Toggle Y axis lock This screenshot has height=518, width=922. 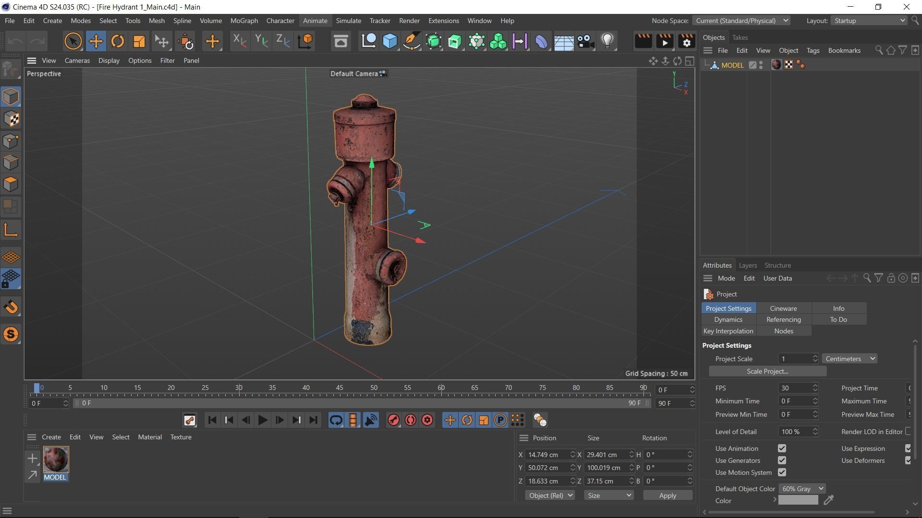[261, 41]
